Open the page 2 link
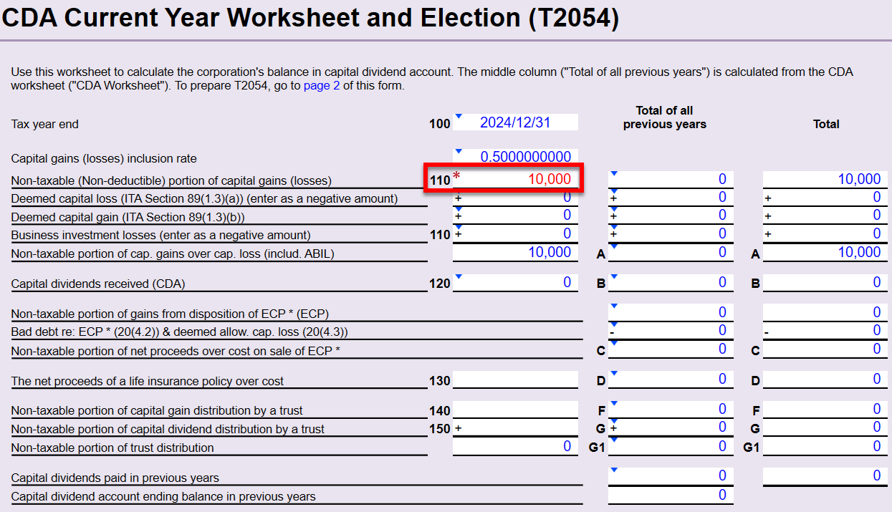Image resolution: width=892 pixels, height=512 pixels. coord(322,86)
